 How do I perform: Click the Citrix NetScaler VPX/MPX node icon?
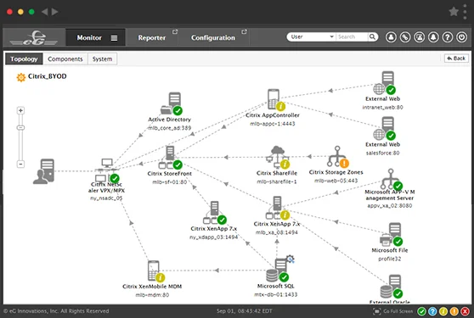pos(107,170)
